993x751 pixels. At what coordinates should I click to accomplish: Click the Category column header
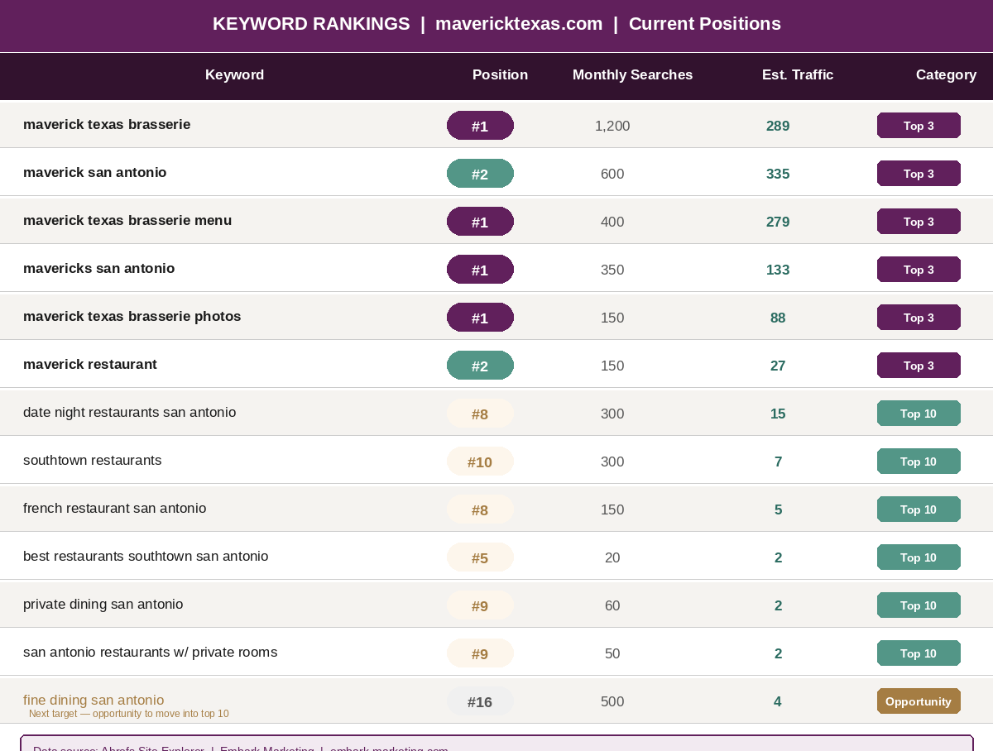(x=945, y=75)
